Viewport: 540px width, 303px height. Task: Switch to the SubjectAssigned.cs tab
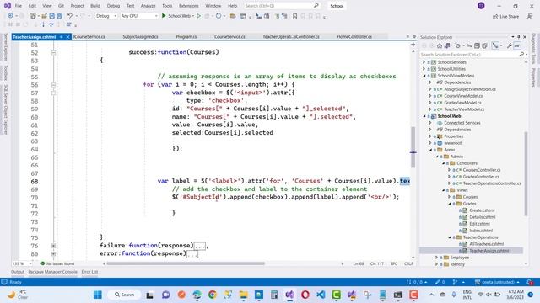pyautogui.click(x=140, y=36)
